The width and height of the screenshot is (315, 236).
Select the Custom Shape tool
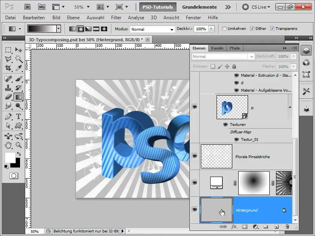(19, 125)
